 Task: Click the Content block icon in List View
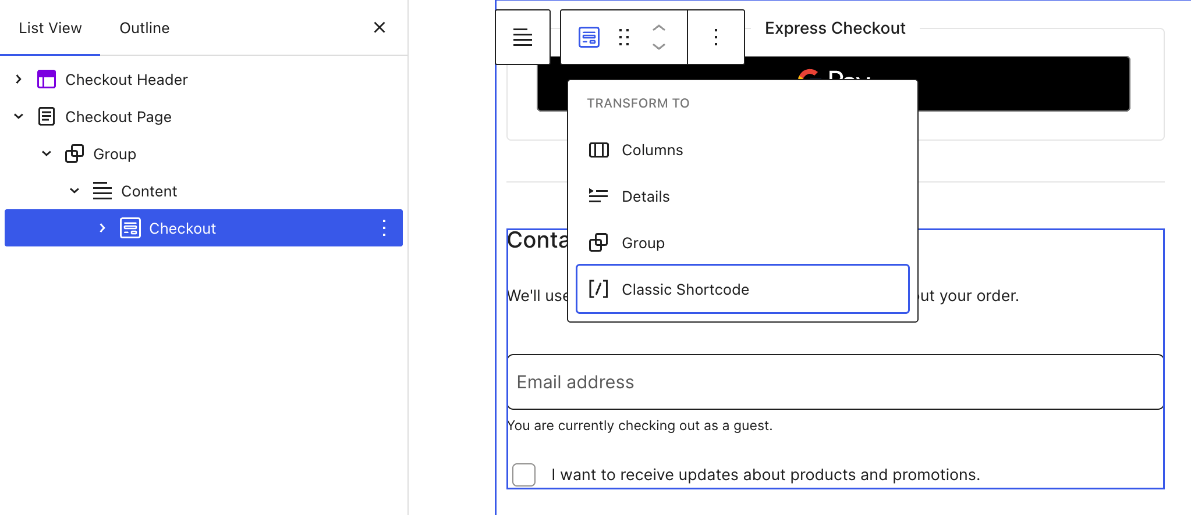(x=102, y=191)
